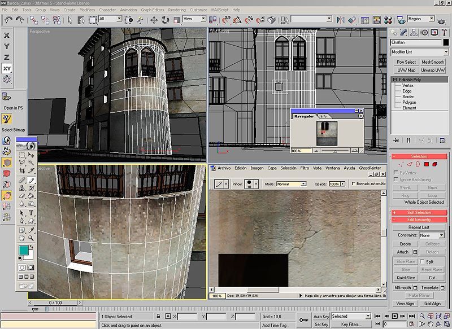This screenshot has height=329, width=452.
Task: Pick the teal foreground color swatch
Action: point(23,249)
